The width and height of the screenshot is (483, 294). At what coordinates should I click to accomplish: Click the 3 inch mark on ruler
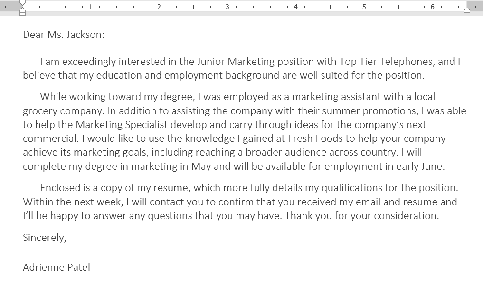pos(227,7)
